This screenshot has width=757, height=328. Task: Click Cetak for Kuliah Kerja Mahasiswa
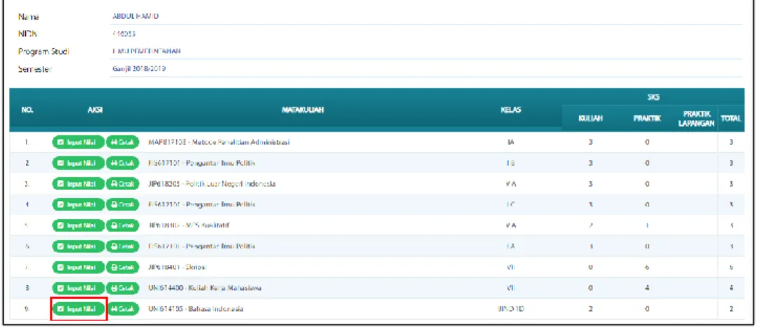click(x=122, y=288)
